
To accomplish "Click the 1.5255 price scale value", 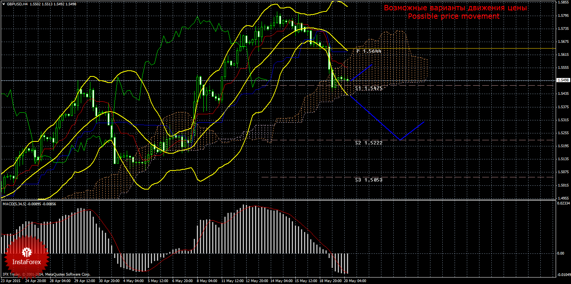I will [x=563, y=133].
